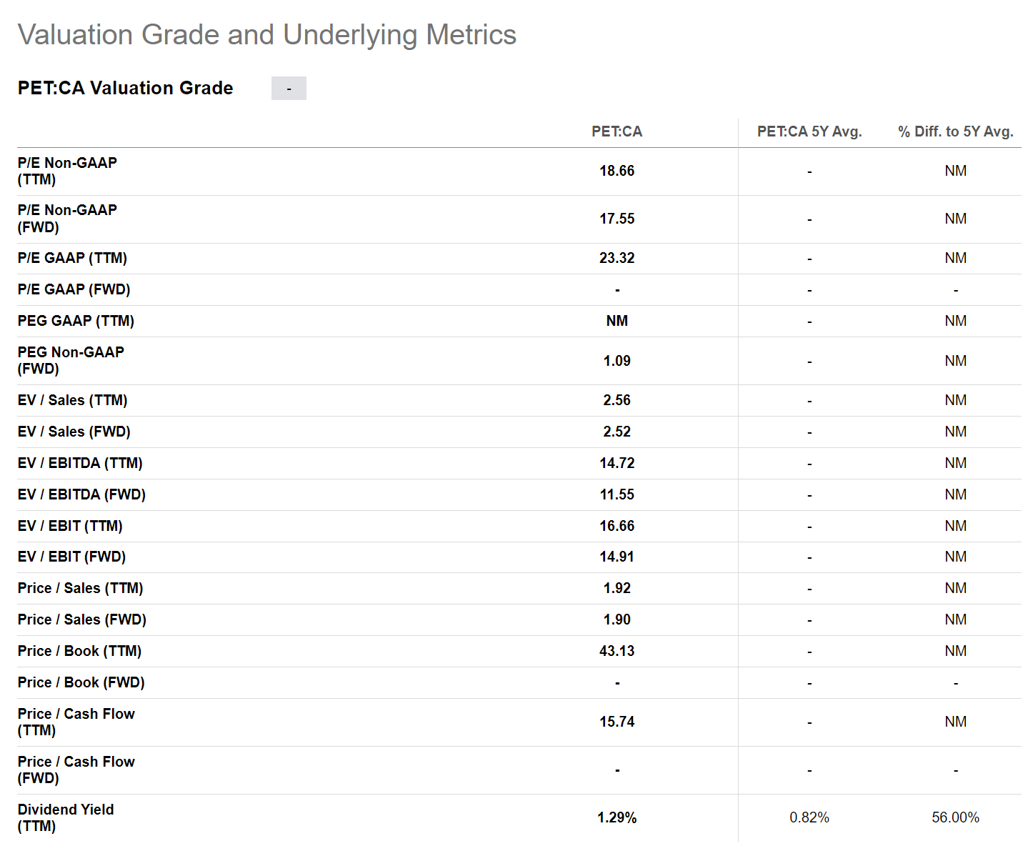Click the EV / EBITDA (TTM) label
Image resolution: width=1028 pixels, height=846 pixels.
click(80, 463)
